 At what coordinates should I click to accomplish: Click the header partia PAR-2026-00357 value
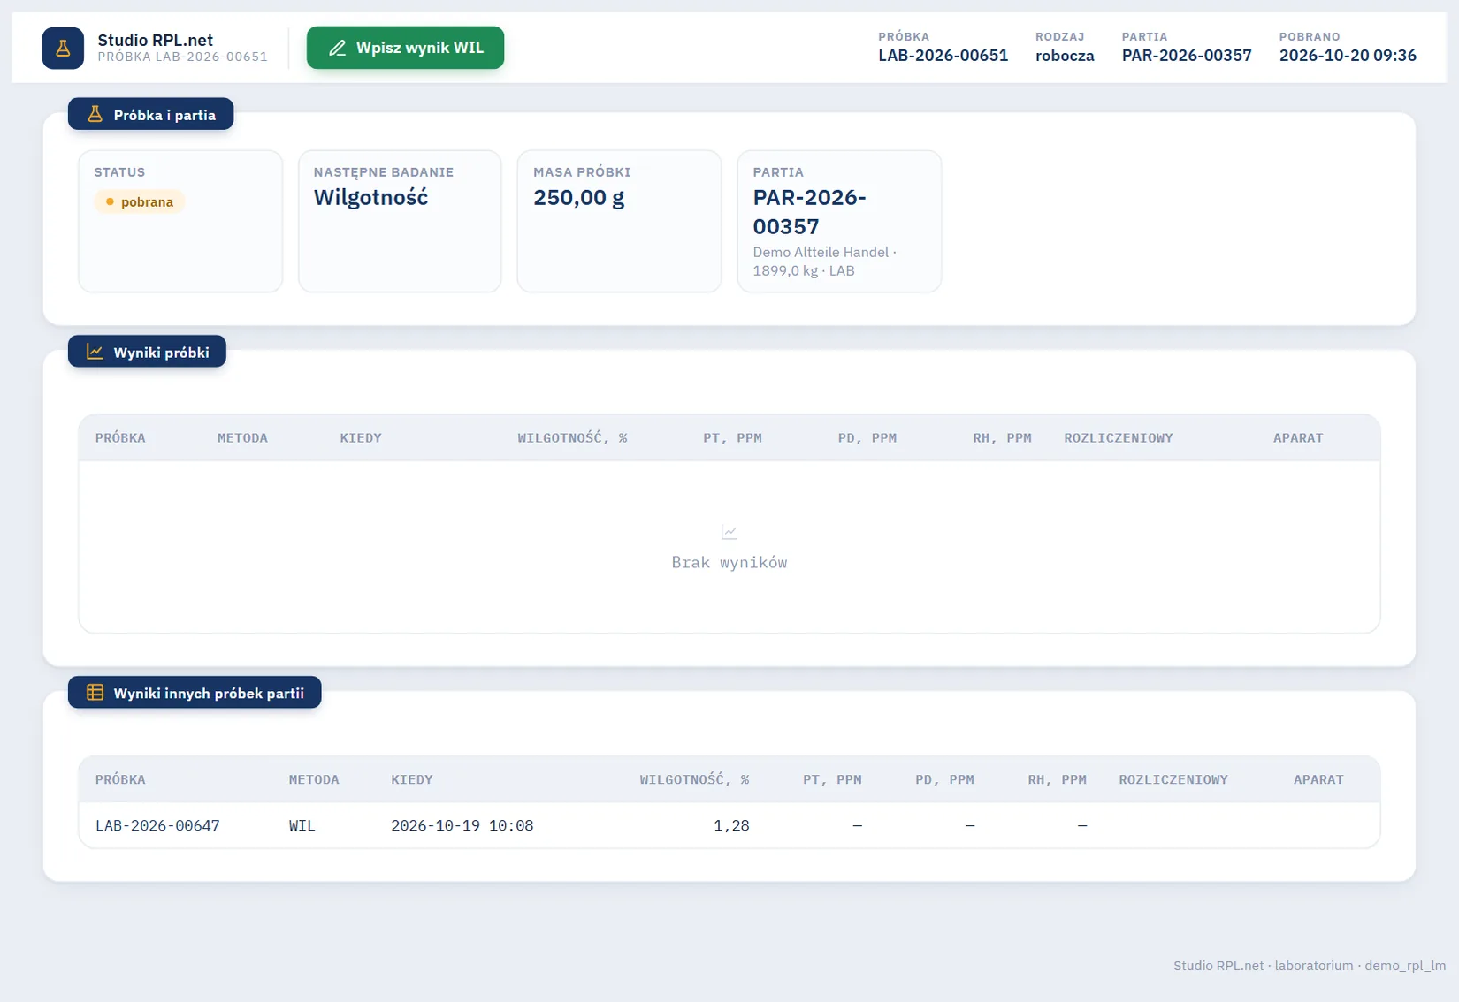pos(1187,55)
